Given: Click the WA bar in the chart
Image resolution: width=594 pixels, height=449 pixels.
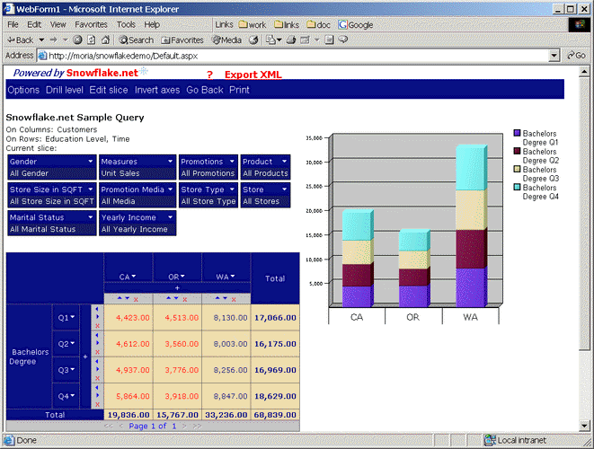Looking at the screenshot, I should pyautogui.click(x=471, y=225).
